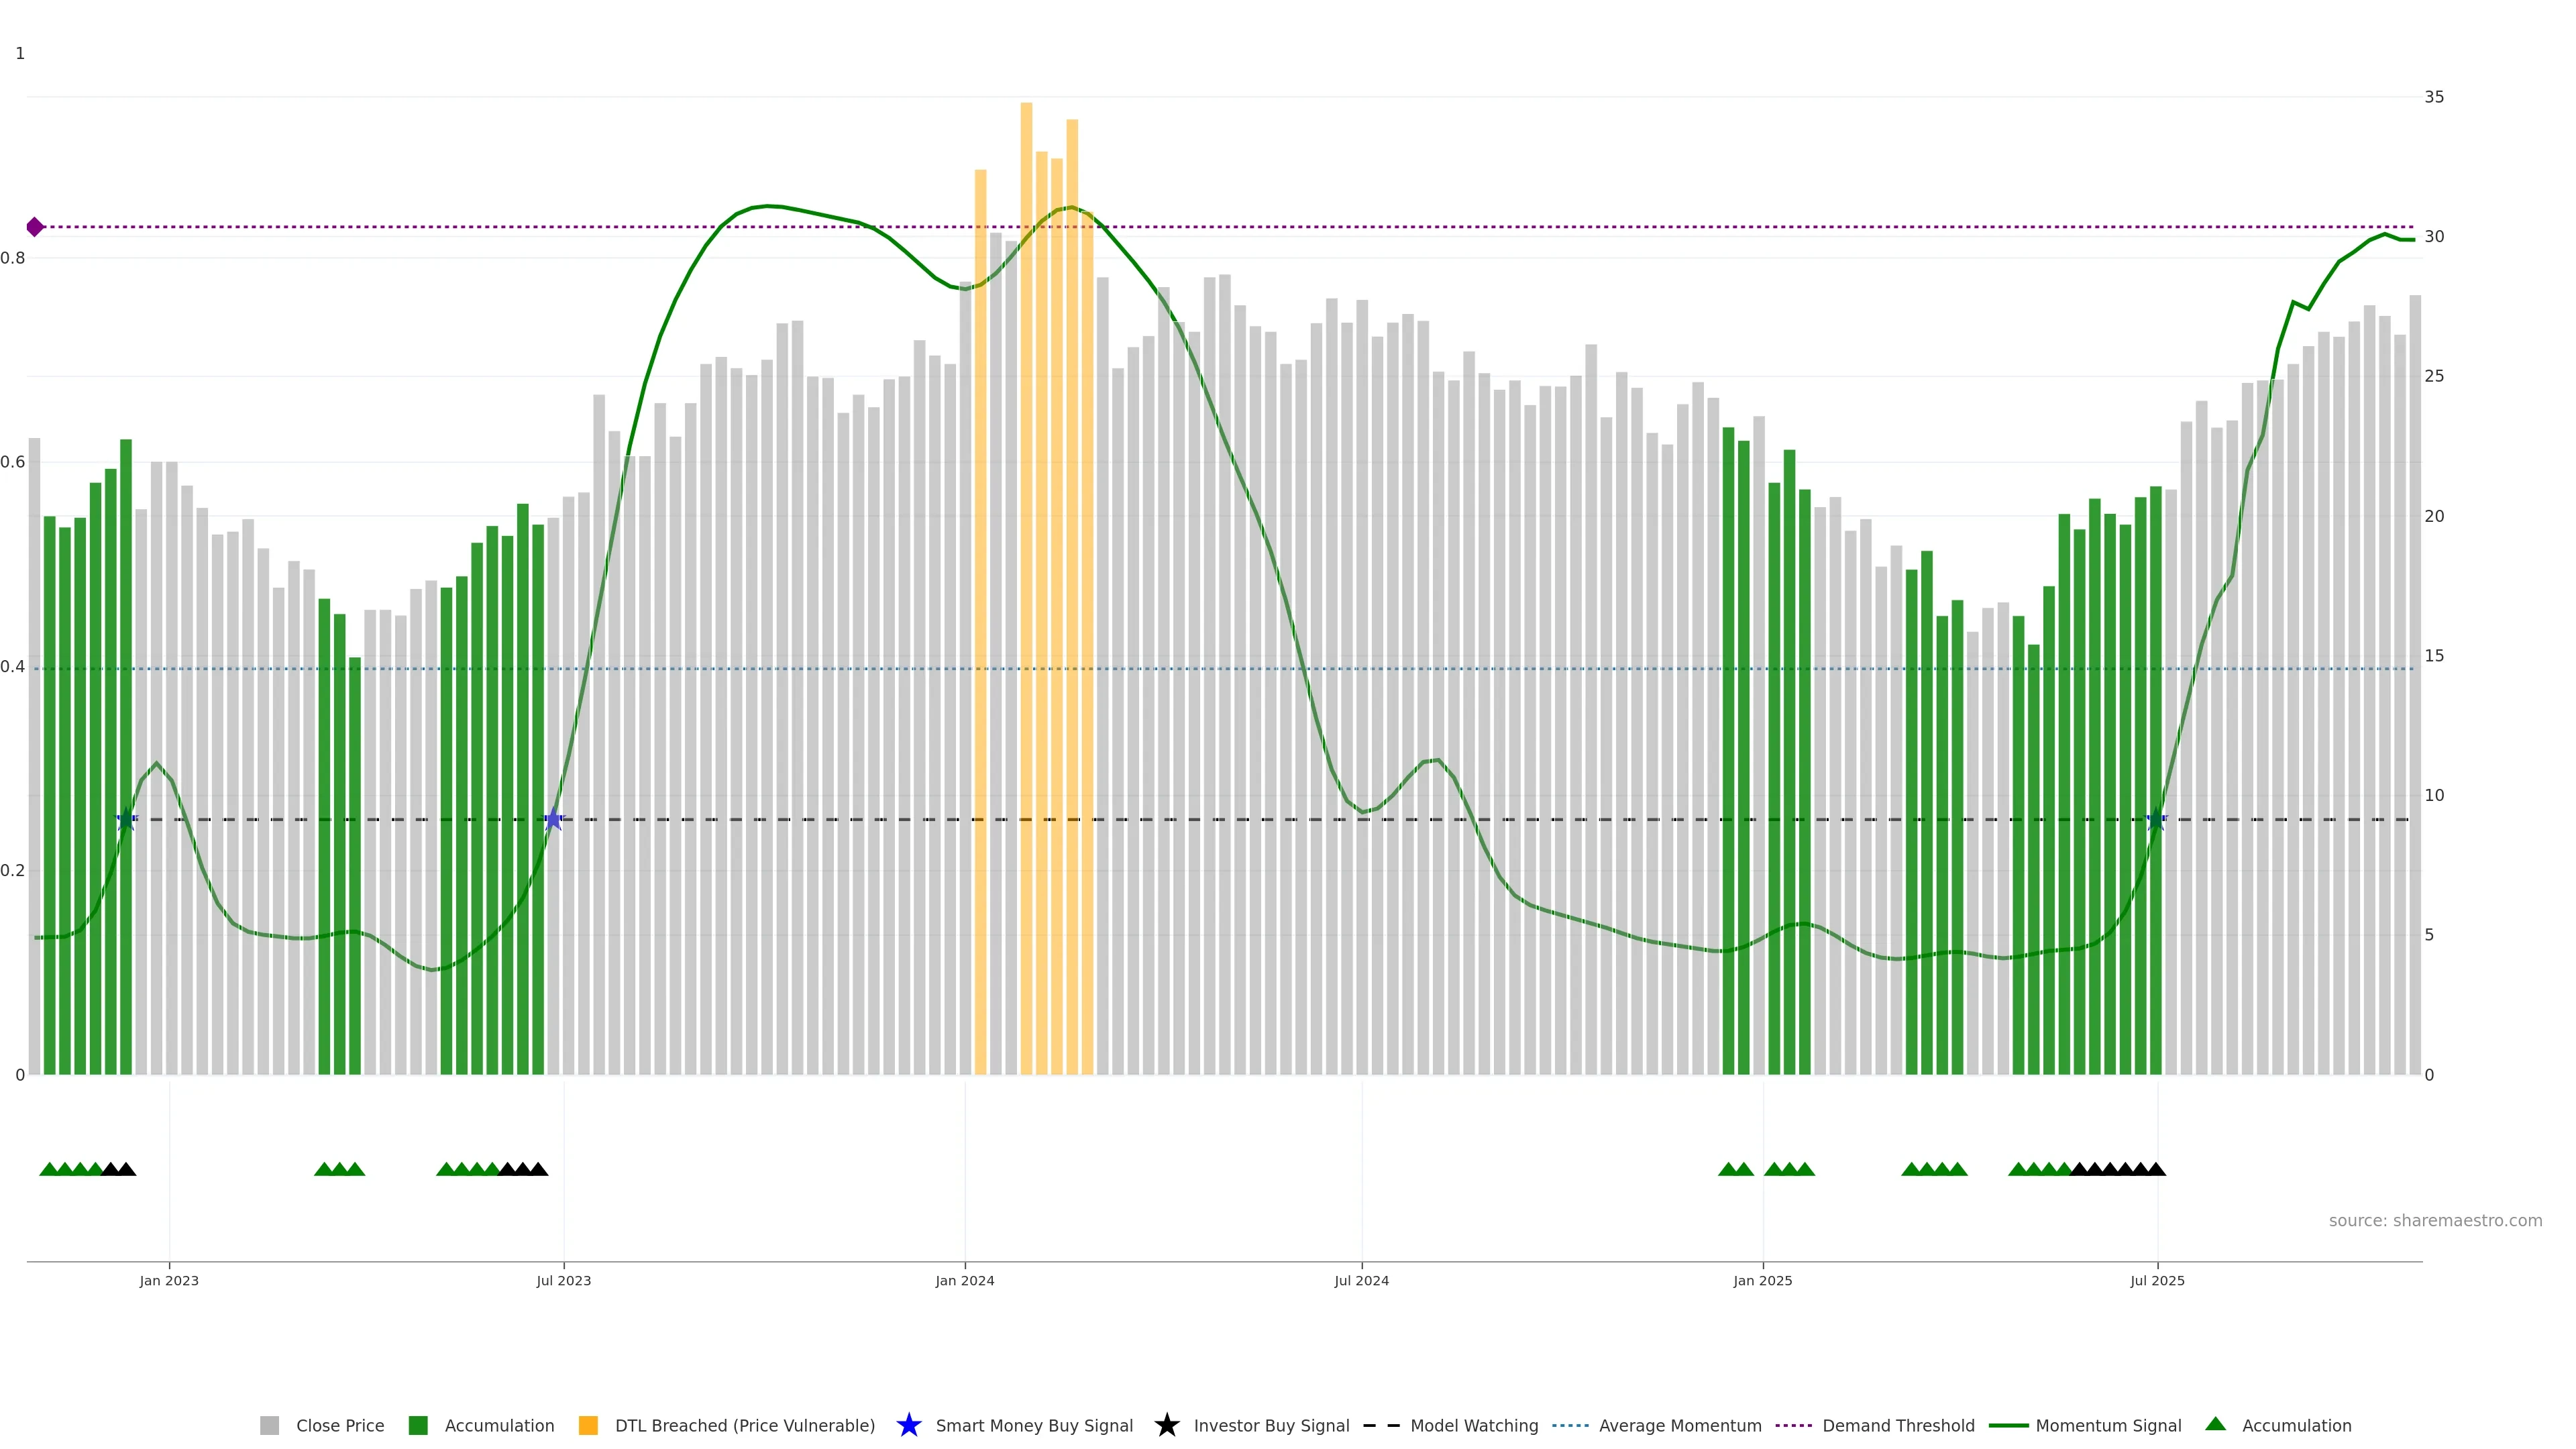Click the orange DTL Breached legend square

tap(588, 1425)
